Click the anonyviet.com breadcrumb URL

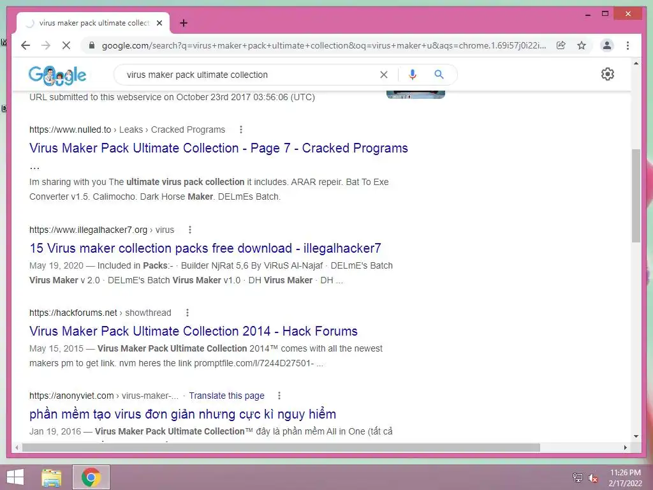[104, 396]
